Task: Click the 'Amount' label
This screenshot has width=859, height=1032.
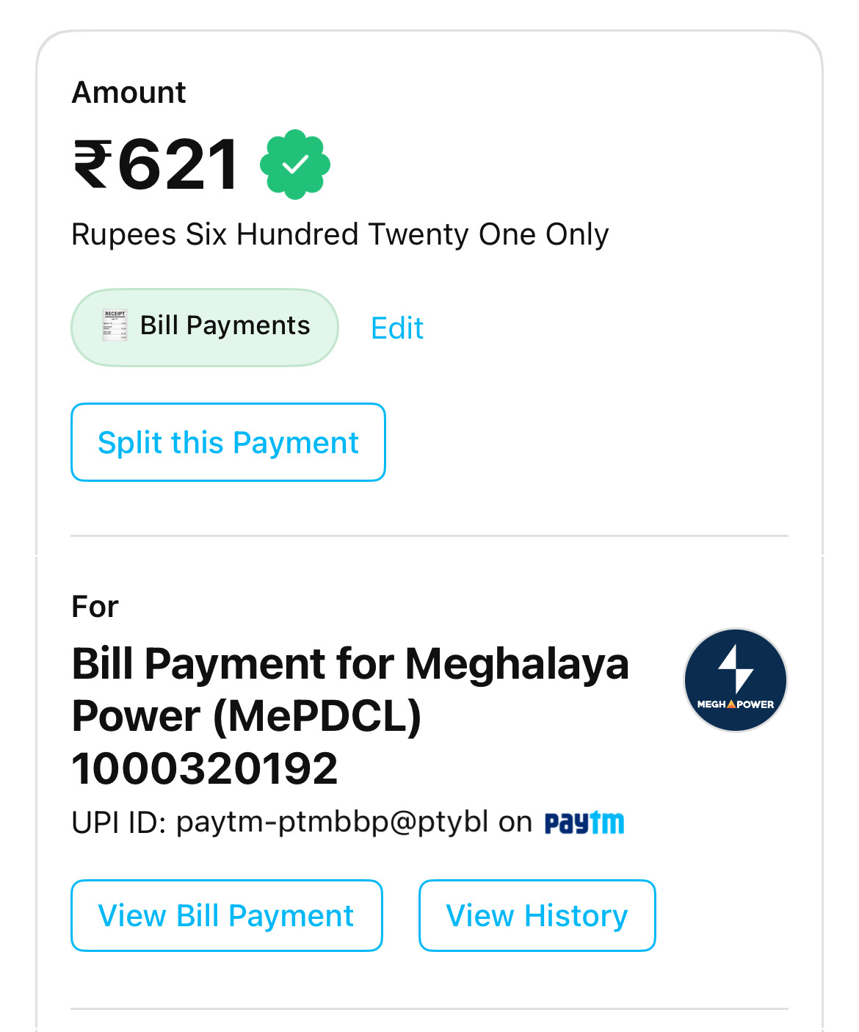Action: coord(128,93)
